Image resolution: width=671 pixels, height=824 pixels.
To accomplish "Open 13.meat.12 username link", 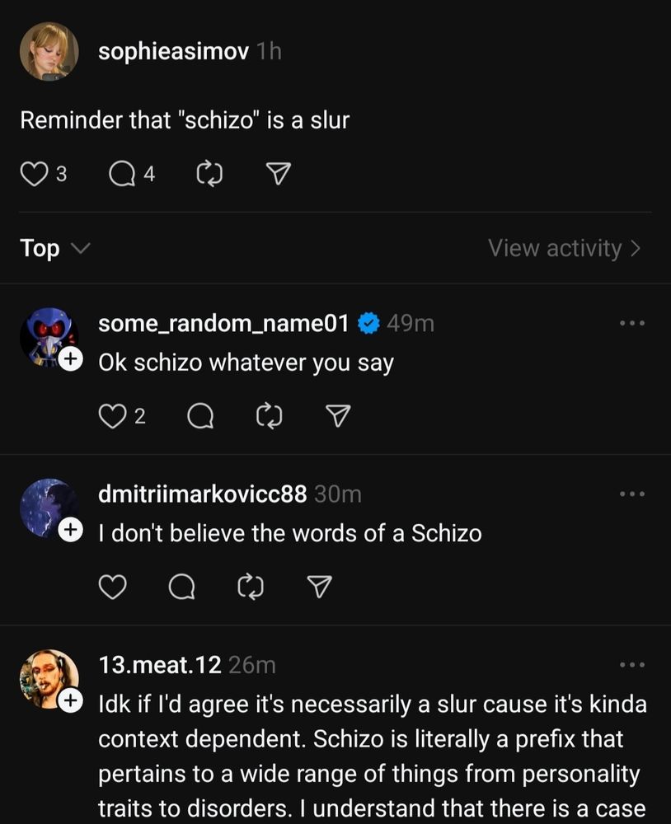I will 159,664.
